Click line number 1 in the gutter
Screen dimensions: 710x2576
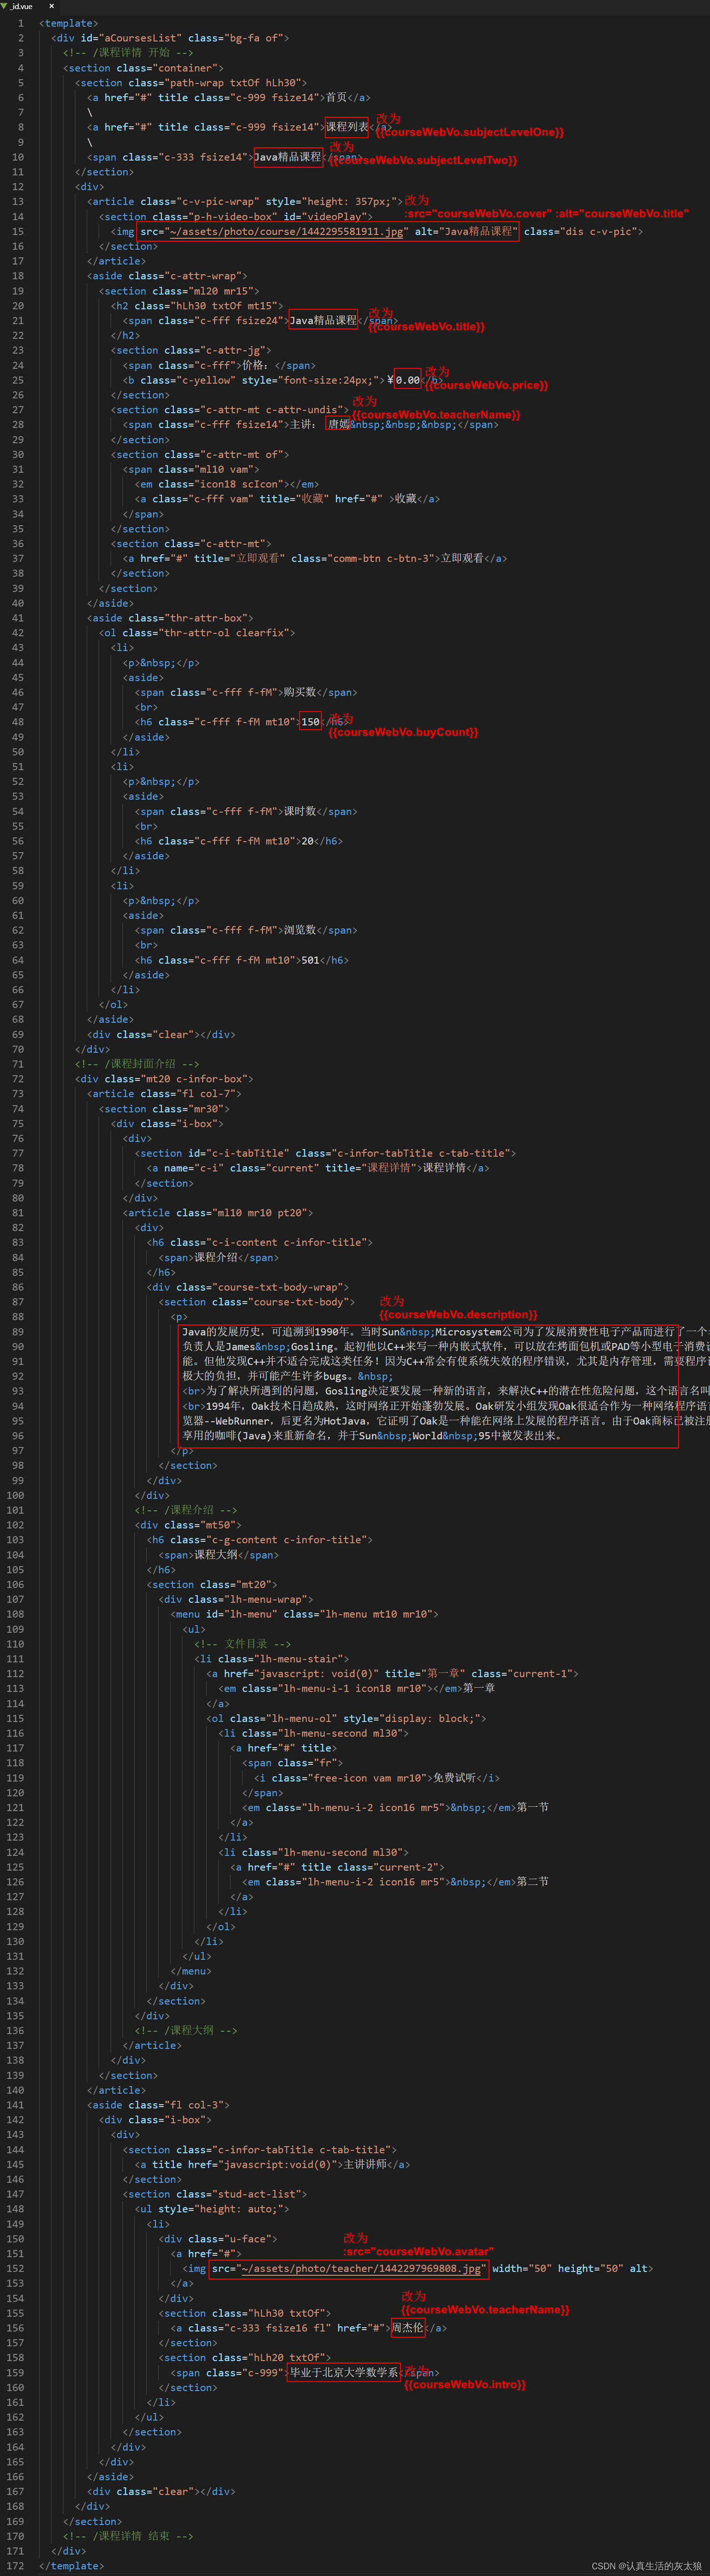click(x=20, y=23)
